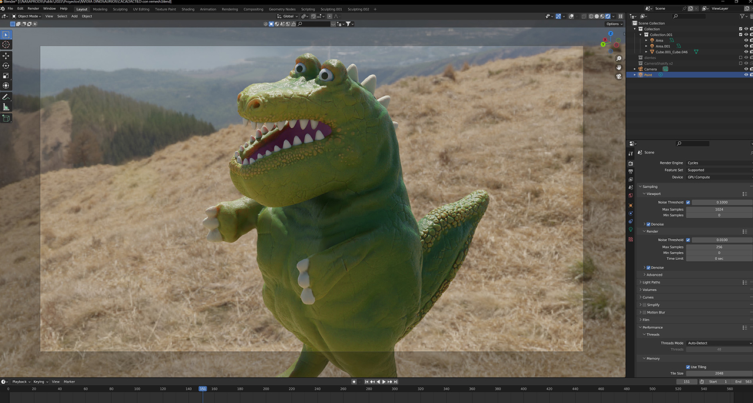Image resolution: width=753 pixels, height=403 pixels.
Task: Open the timeline Playback menu
Action: 21,381
